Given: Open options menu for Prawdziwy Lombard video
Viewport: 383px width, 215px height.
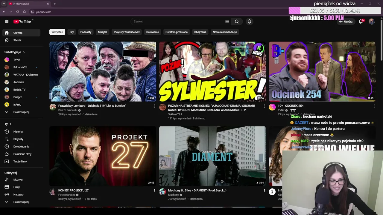Looking at the screenshot, I should 155,106.
